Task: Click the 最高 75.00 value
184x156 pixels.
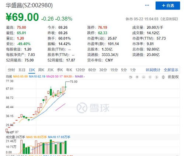Action: 21,27
